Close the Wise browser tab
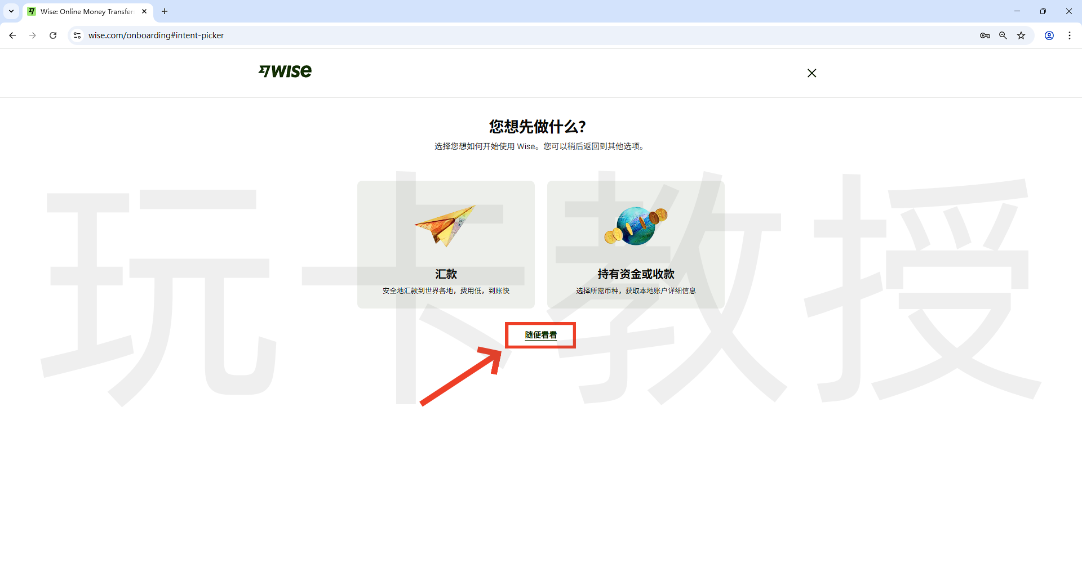 (x=144, y=11)
